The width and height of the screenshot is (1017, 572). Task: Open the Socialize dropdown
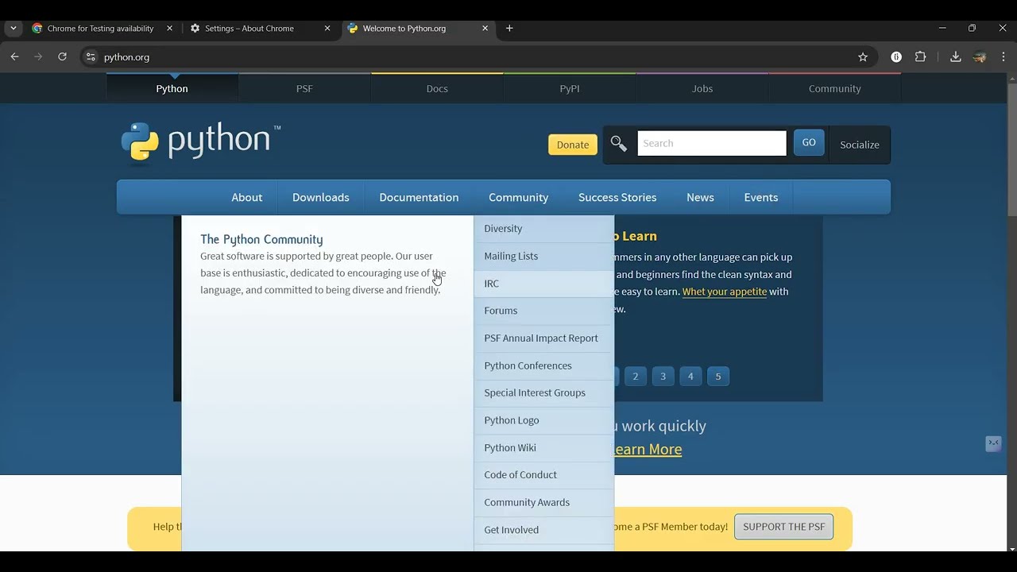pos(860,145)
